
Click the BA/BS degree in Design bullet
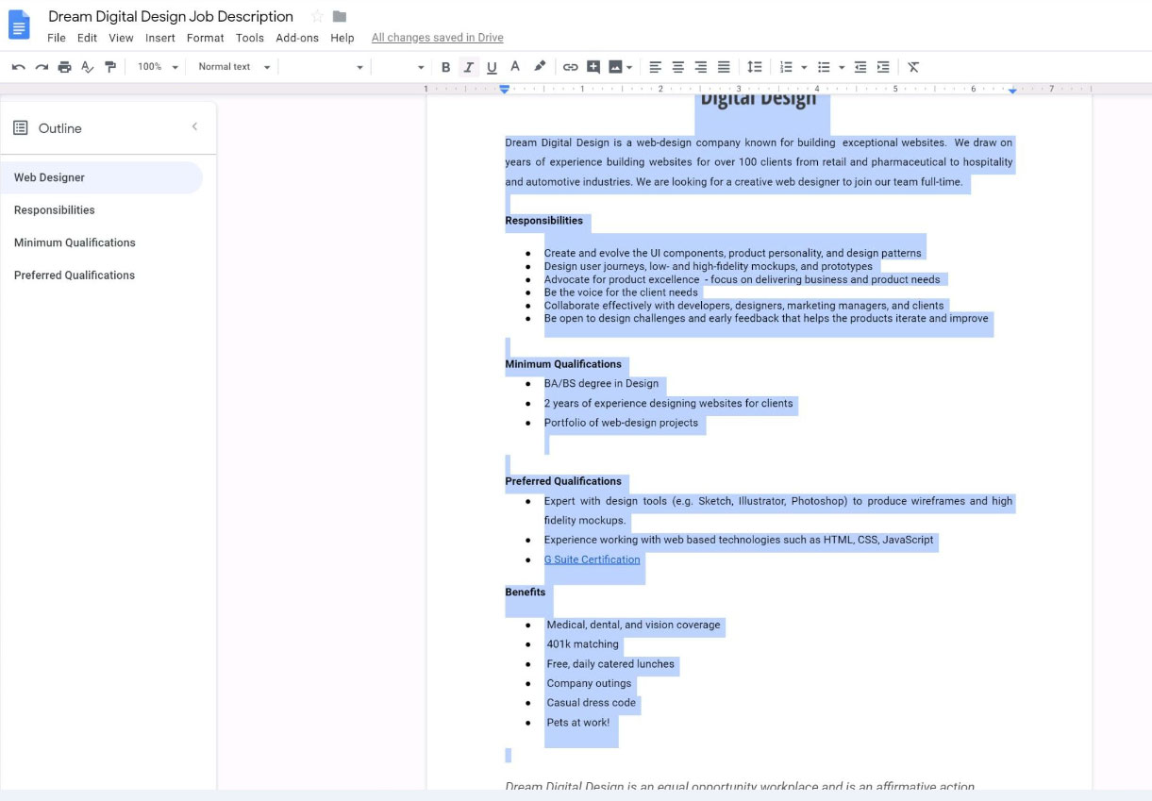tap(601, 384)
